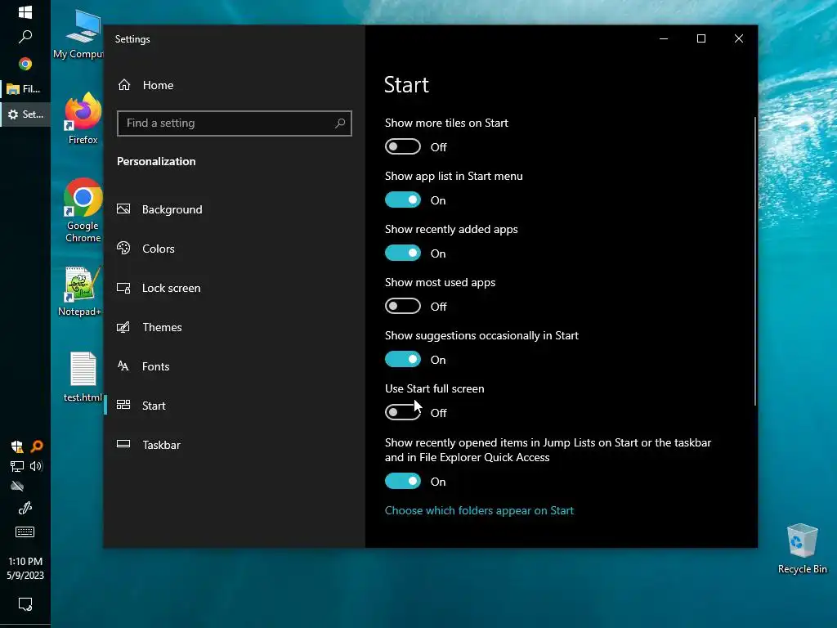
Task: Open the Action Center notification icon
Action: [x=25, y=604]
